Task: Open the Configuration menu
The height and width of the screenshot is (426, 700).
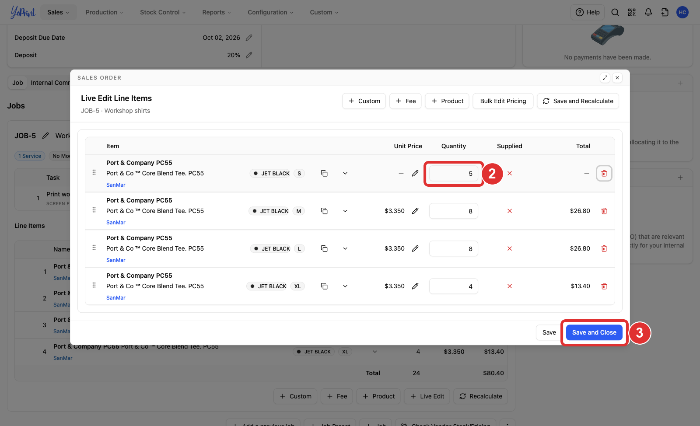Action: click(x=270, y=12)
